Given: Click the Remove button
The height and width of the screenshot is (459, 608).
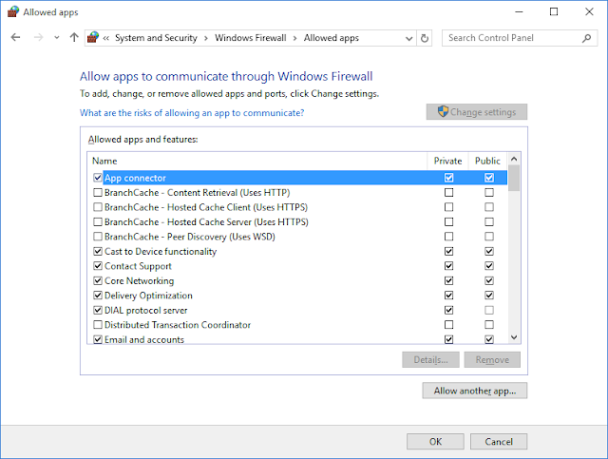Looking at the screenshot, I should click(x=492, y=359).
